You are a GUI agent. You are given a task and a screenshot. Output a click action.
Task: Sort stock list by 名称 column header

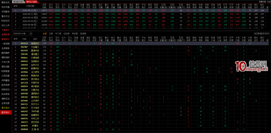tap(35, 39)
